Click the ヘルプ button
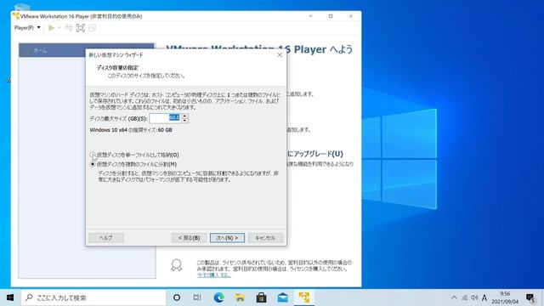Image resolution: width=544 pixels, height=306 pixels. pyautogui.click(x=105, y=238)
